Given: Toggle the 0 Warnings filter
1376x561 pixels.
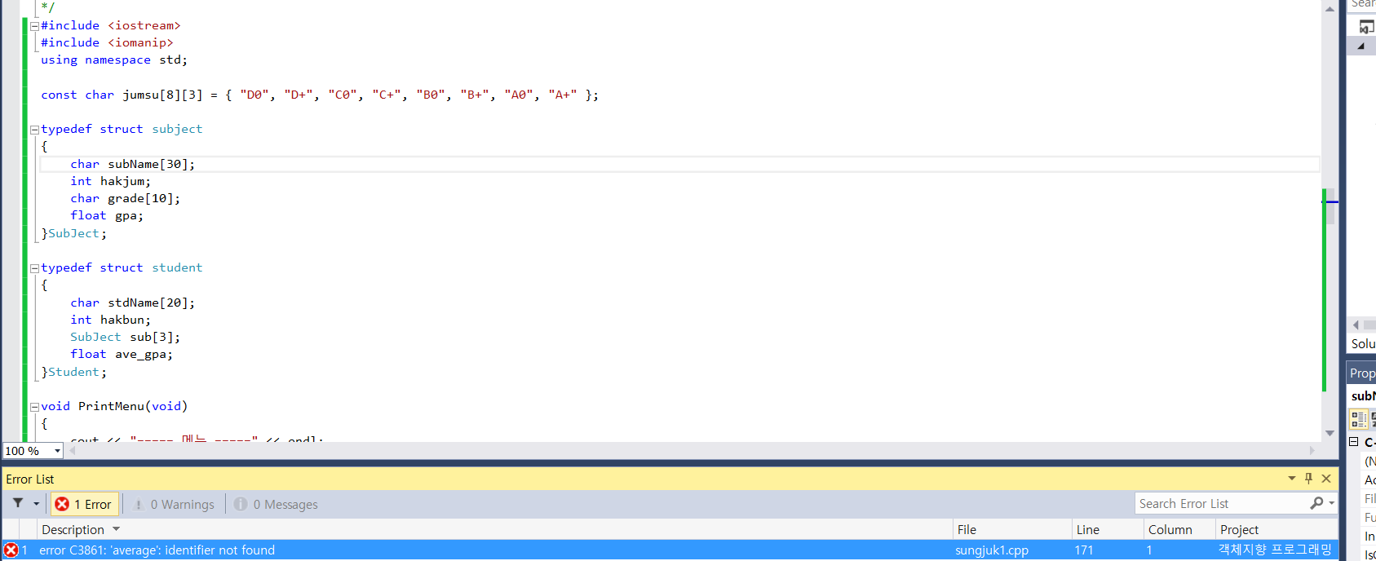Looking at the screenshot, I should pos(174,505).
